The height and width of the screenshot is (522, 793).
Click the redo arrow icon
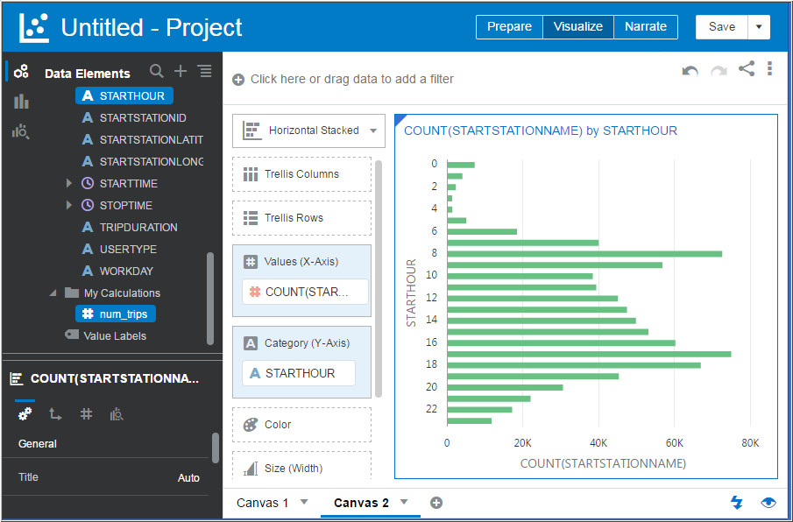719,71
